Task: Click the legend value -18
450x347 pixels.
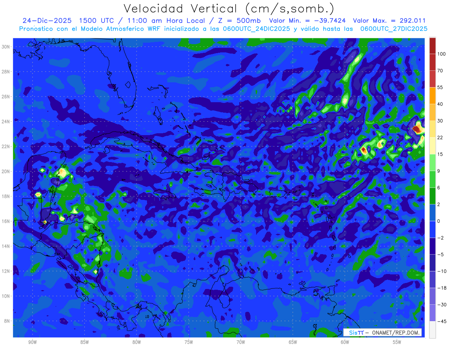Action: (x=441, y=288)
